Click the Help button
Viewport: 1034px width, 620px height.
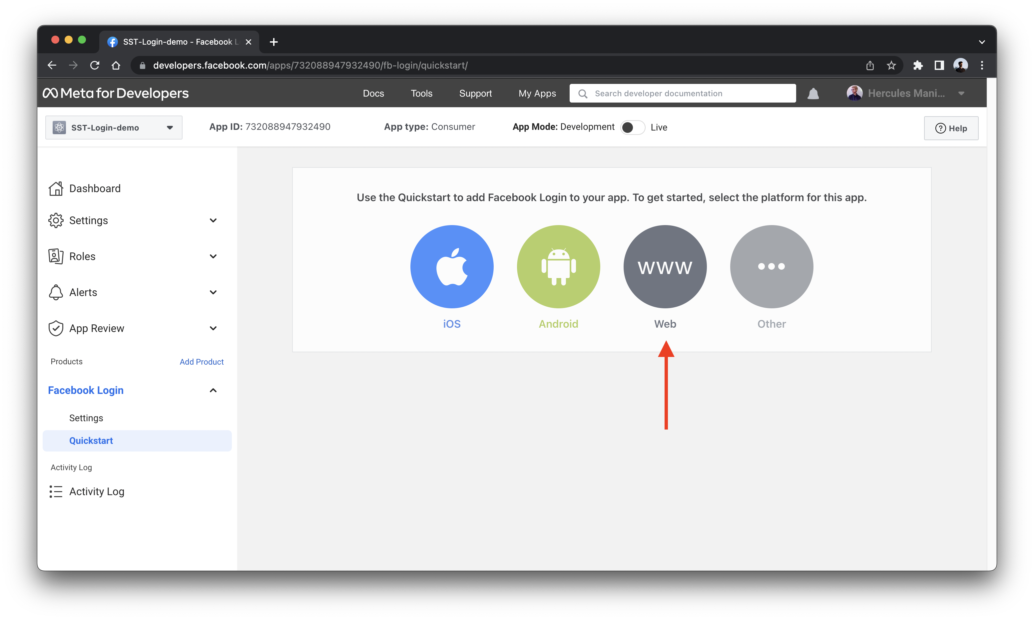tap(951, 128)
